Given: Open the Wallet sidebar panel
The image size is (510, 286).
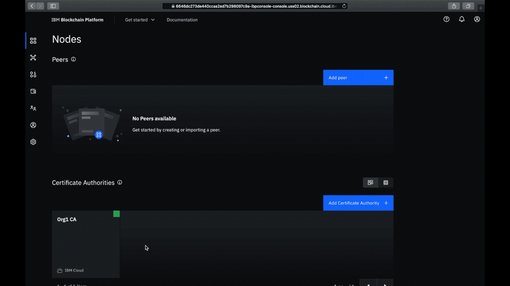Looking at the screenshot, I should [33, 91].
